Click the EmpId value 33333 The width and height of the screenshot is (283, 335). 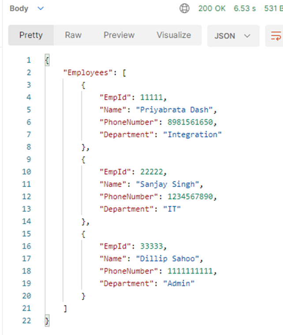tap(151, 246)
